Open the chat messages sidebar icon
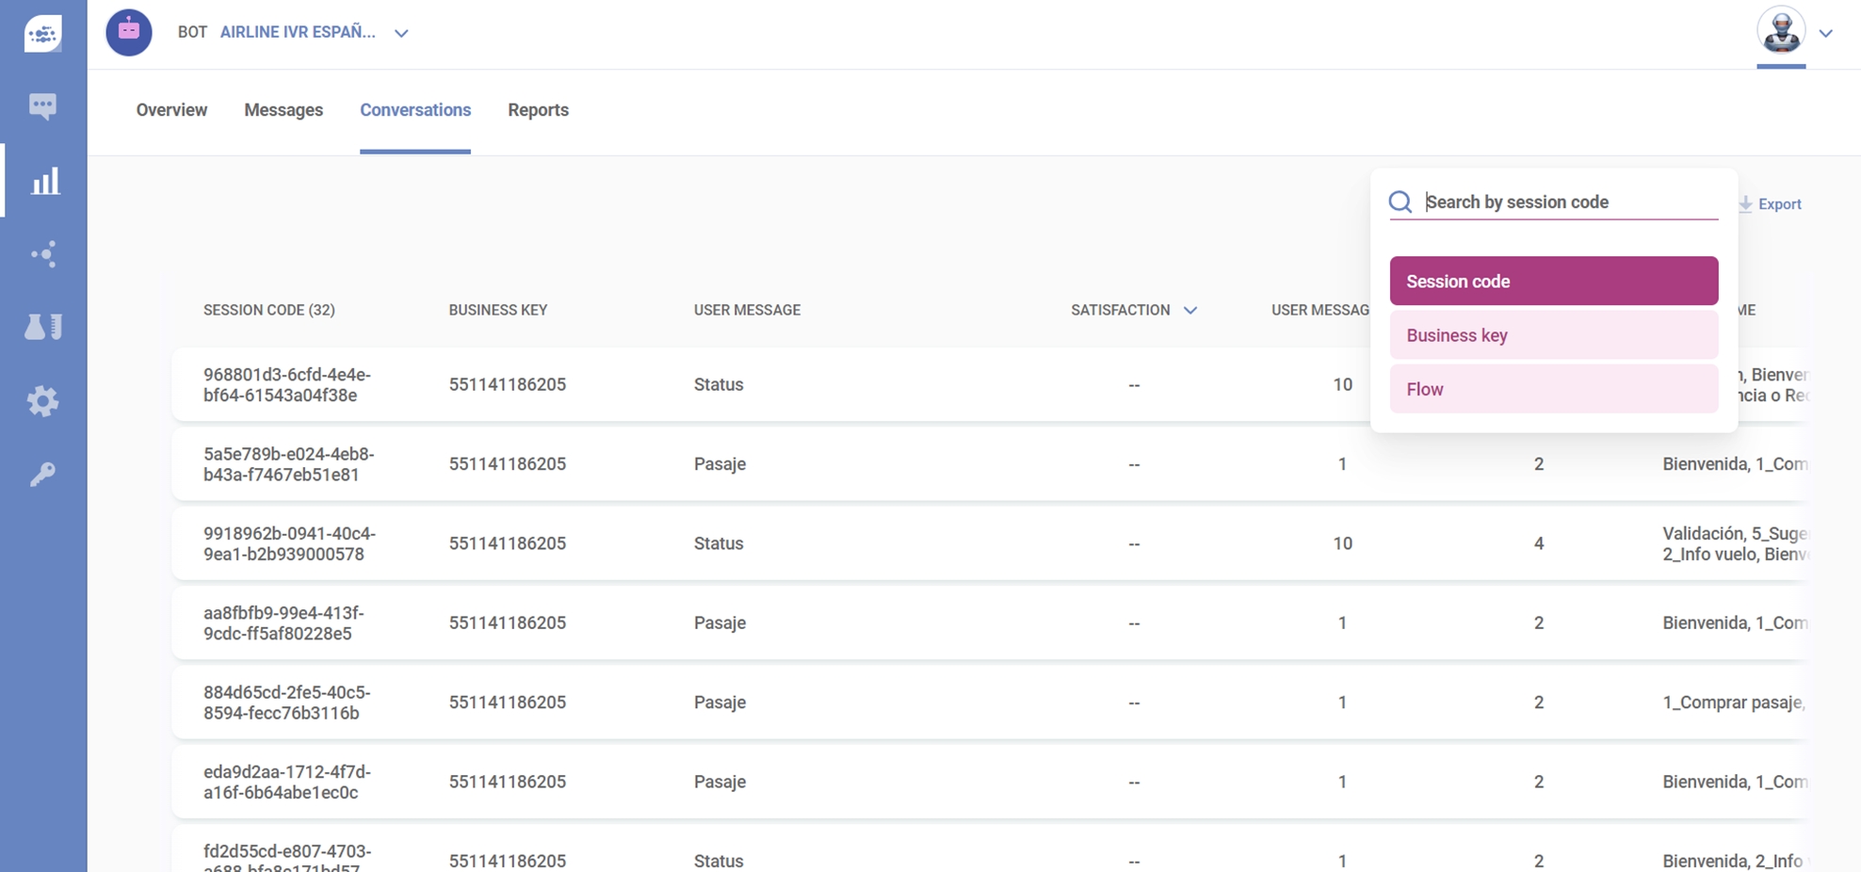Image resolution: width=1861 pixels, height=872 pixels. pos(42,105)
